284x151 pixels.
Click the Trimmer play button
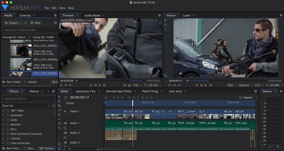[x=100, y=85]
